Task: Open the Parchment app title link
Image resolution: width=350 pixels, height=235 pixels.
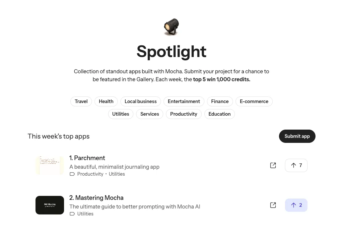Action: point(87,158)
